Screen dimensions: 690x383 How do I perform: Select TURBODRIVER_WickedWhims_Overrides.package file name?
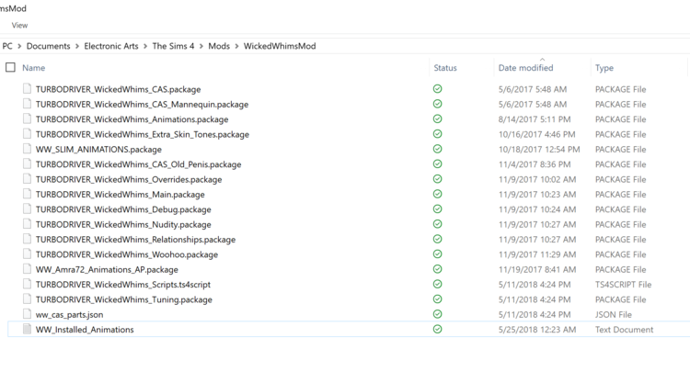pyautogui.click(x=129, y=179)
